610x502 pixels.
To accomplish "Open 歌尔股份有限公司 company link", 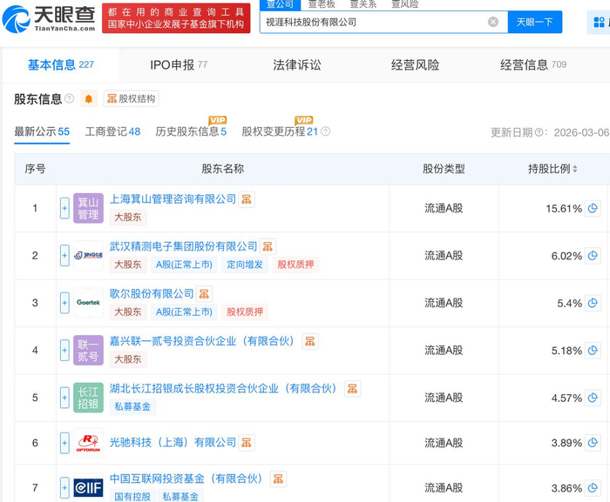I will (x=151, y=294).
